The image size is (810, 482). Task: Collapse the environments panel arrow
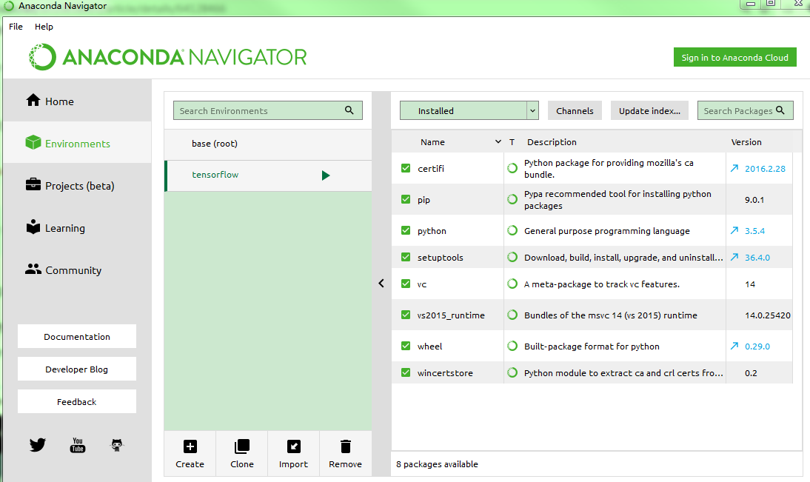[381, 283]
